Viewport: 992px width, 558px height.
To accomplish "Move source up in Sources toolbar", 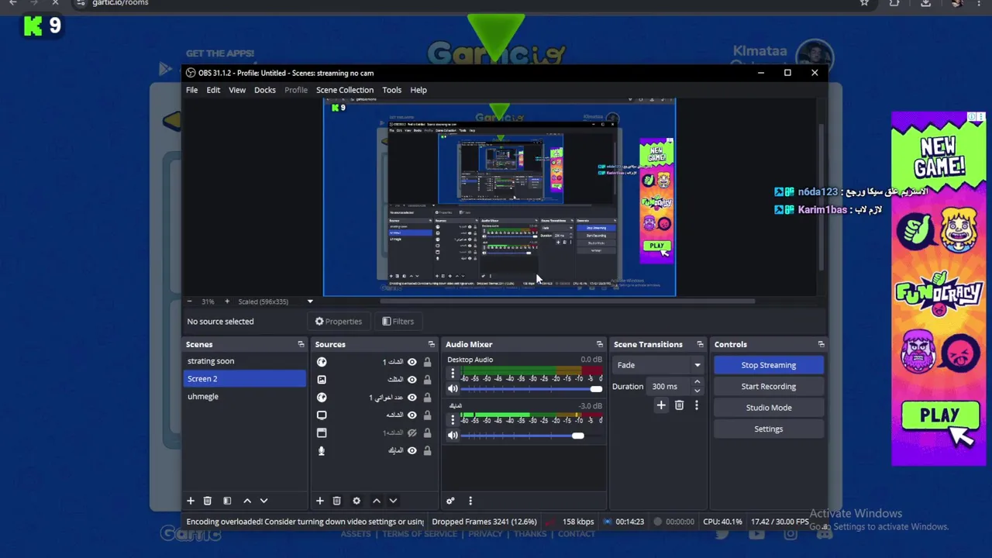I will (377, 501).
